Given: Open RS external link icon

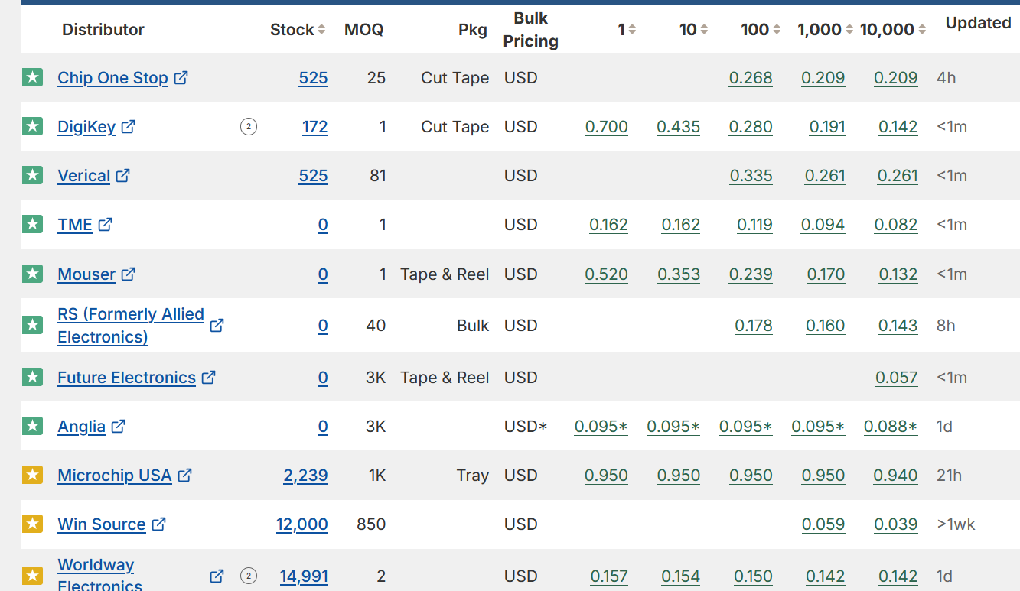Looking at the screenshot, I should (217, 325).
